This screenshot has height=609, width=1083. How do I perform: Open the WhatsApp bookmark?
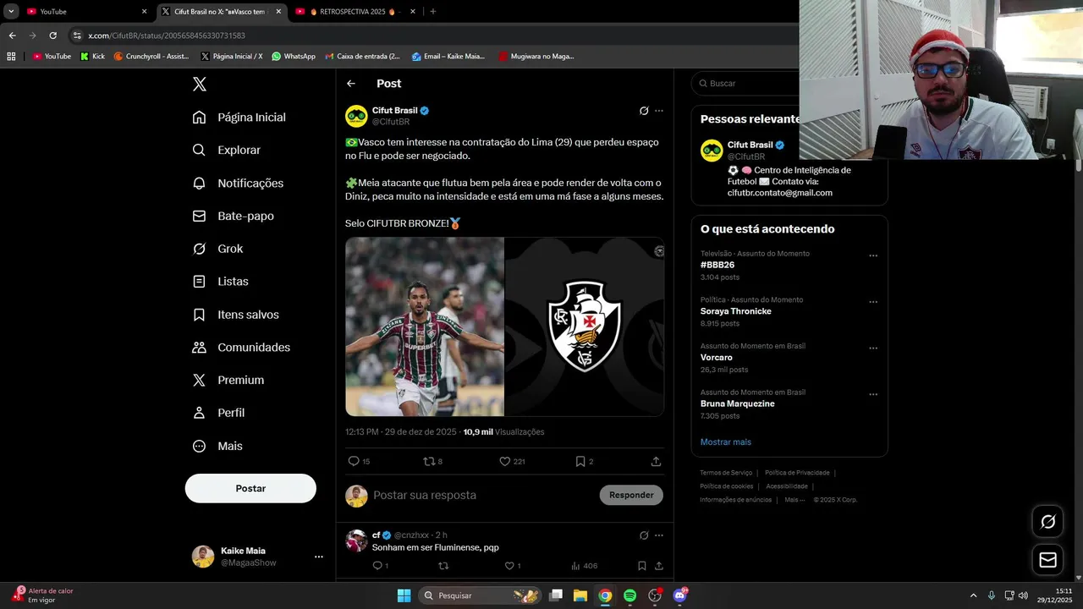[x=294, y=57]
